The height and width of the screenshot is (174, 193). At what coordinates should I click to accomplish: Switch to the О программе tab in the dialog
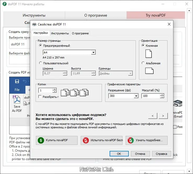pyautogui.click(x=80, y=33)
